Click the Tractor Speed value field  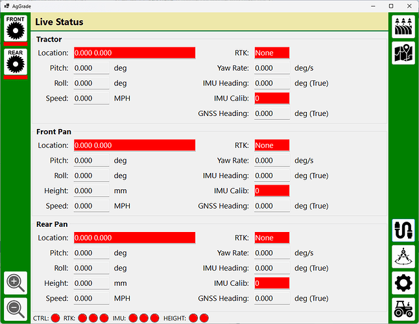click(x=91, y=98)
